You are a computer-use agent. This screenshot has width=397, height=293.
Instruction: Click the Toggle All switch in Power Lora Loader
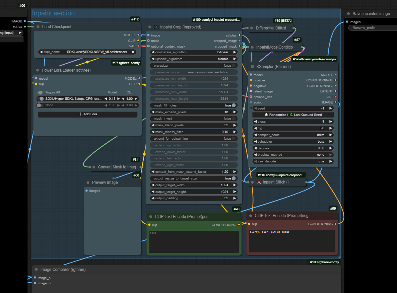[40, 93]
